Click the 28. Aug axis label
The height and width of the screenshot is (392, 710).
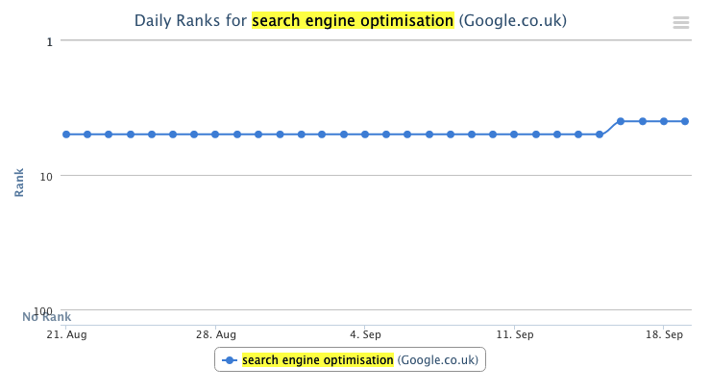[x=216, y=334]
